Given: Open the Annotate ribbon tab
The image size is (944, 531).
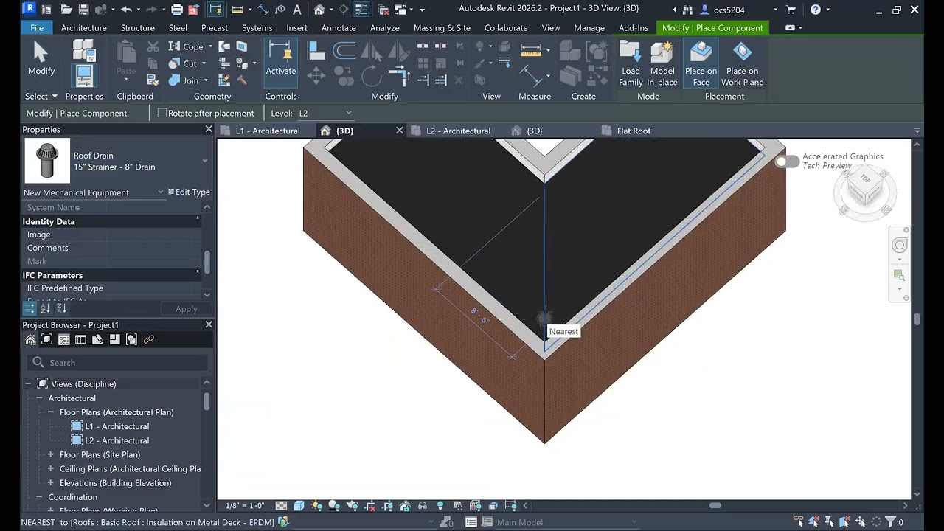Looking at the screenshot, I should point(339,27).
